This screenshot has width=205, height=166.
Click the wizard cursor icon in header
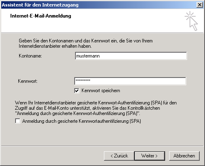pyautogui.click(x=191, y=21)
